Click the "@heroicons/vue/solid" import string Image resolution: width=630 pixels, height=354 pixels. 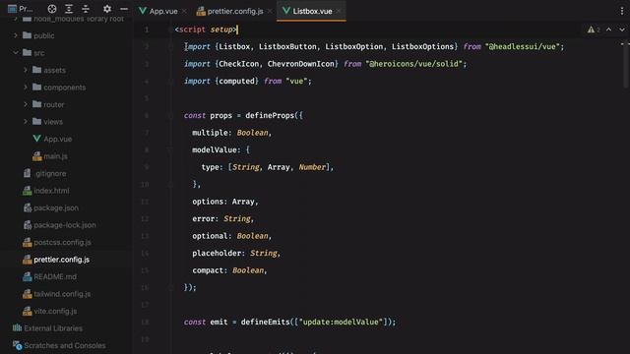click(x=413, y=64)
